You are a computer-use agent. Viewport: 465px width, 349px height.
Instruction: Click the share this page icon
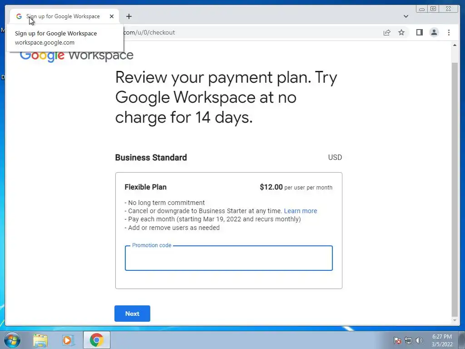(387, 32)
